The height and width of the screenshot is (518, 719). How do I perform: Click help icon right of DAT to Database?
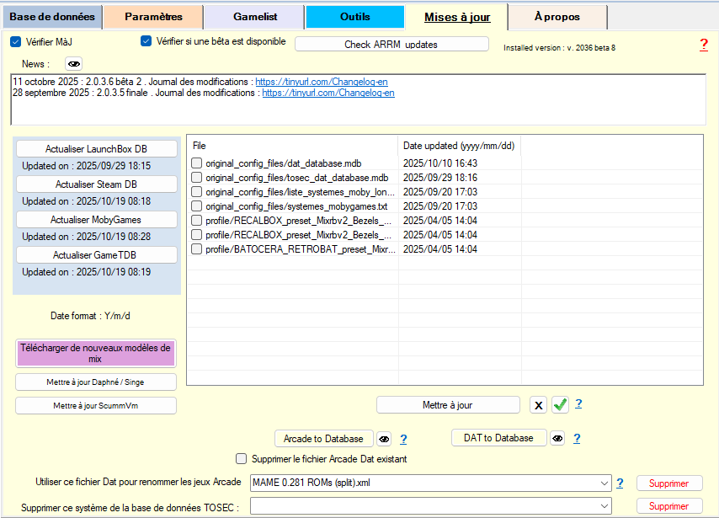[578, 438]
